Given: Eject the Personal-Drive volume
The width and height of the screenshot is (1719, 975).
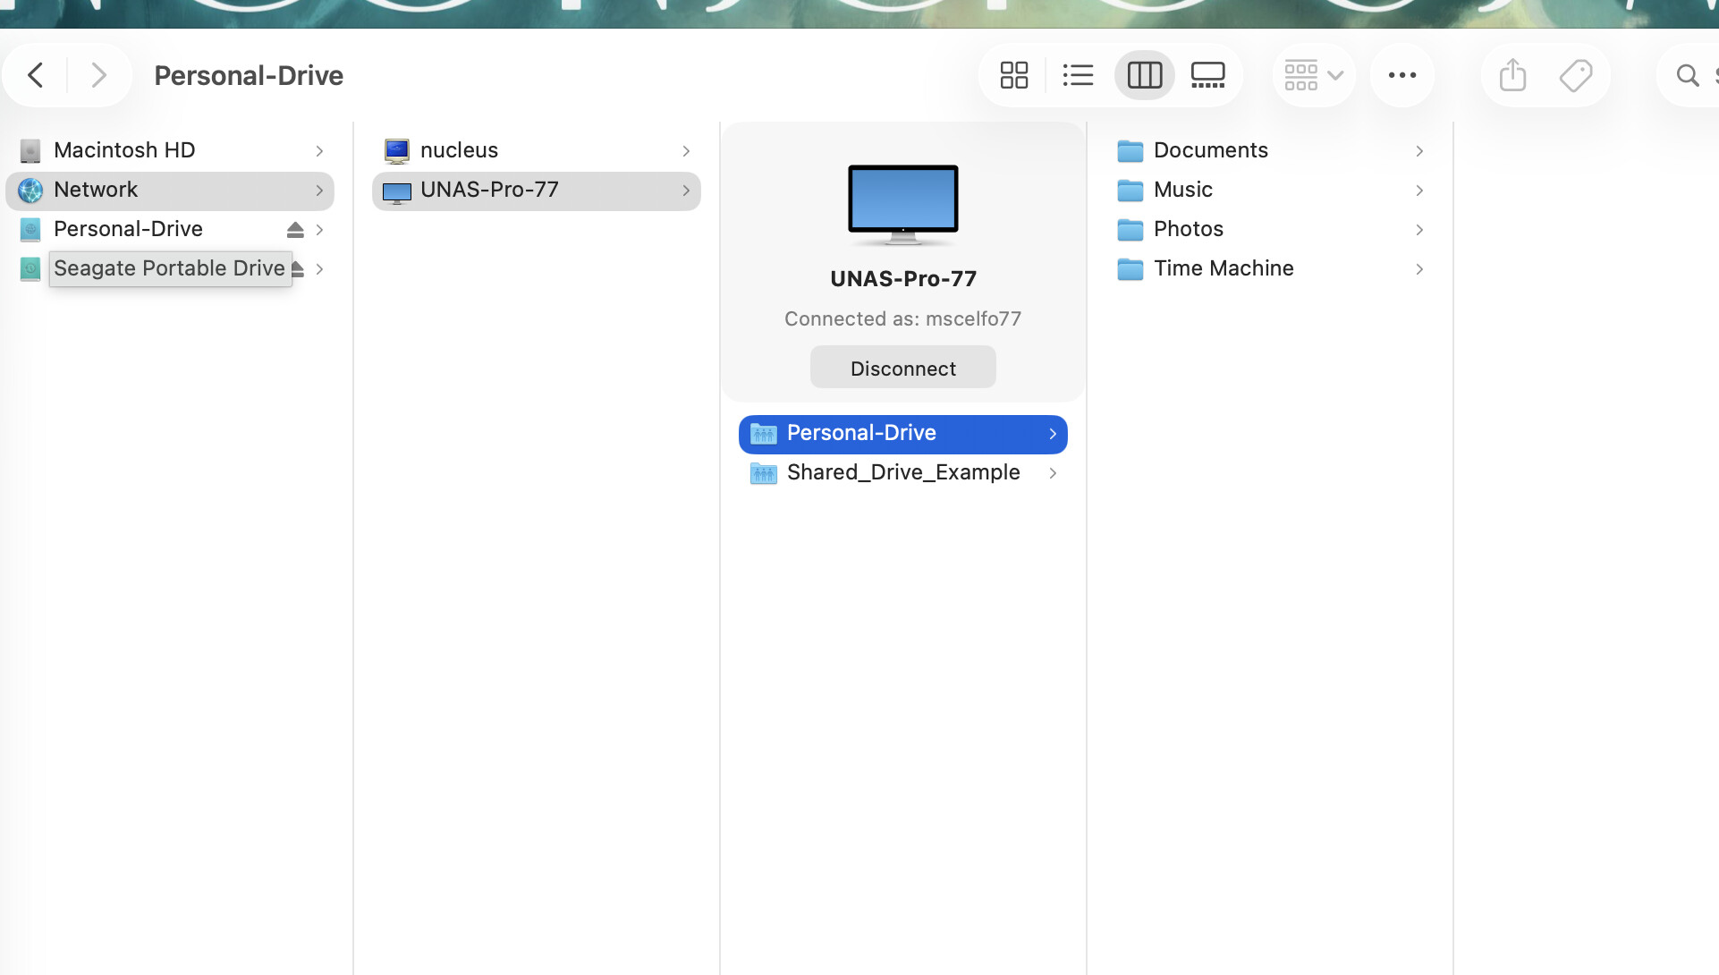Looking at the screenshot, I should point(295,230).
